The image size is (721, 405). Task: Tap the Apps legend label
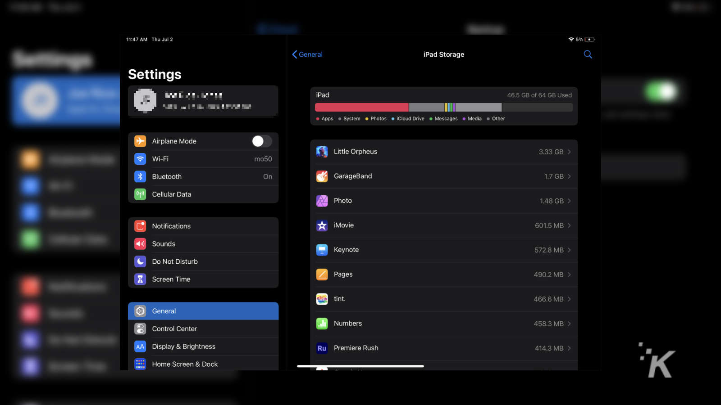pos(327,119)
